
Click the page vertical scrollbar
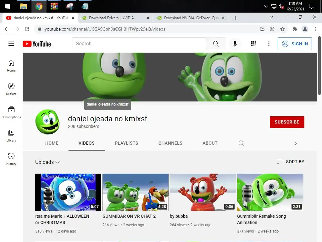(319, 66)
